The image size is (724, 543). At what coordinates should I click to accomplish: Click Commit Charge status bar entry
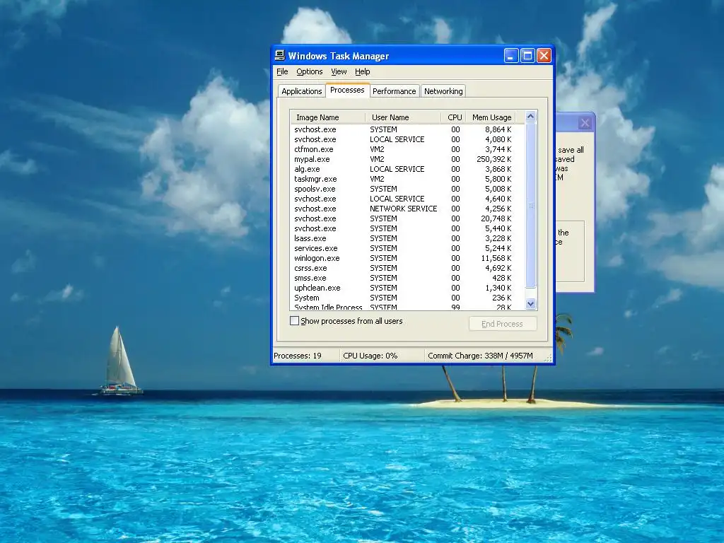[480, 356]
